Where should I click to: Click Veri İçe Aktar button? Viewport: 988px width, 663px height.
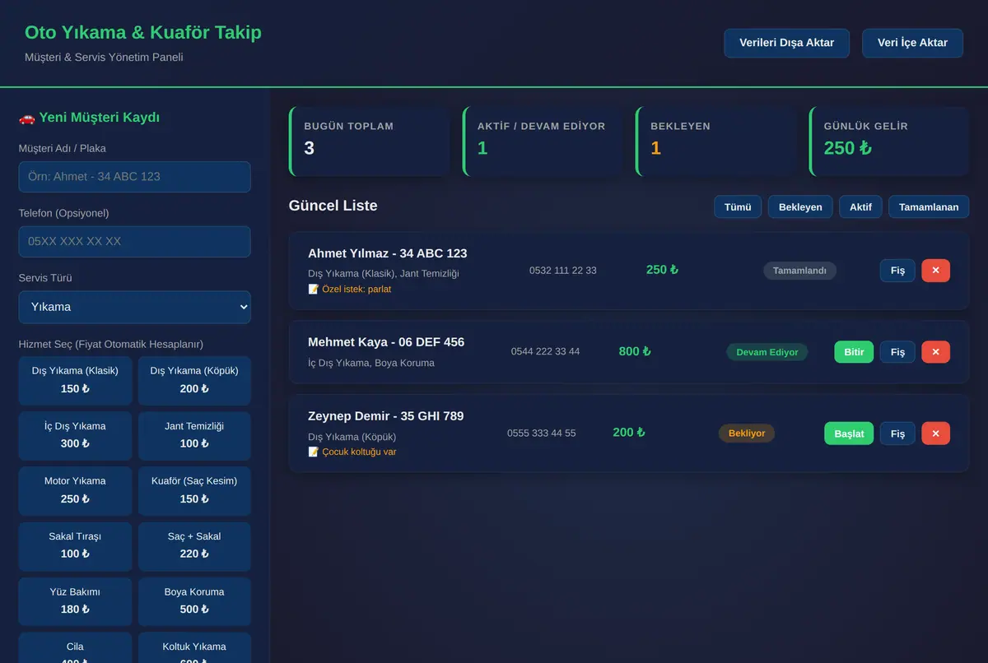(x=912, y=43)
